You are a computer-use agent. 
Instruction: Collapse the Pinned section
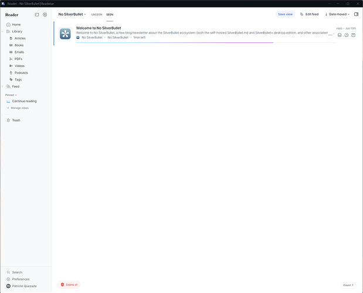(x=11, y=95)
